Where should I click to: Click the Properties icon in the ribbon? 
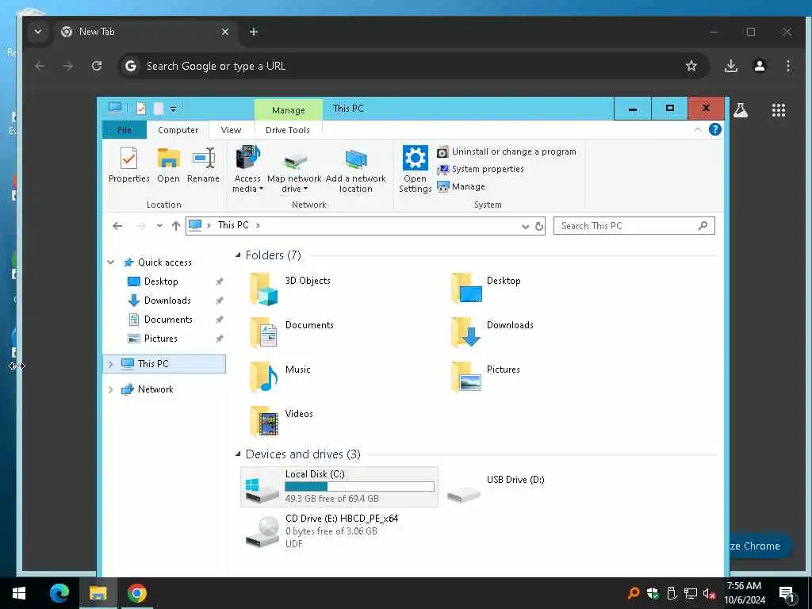click(128, 158)
